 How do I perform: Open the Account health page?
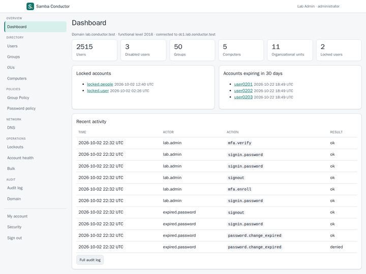(20, 158)
